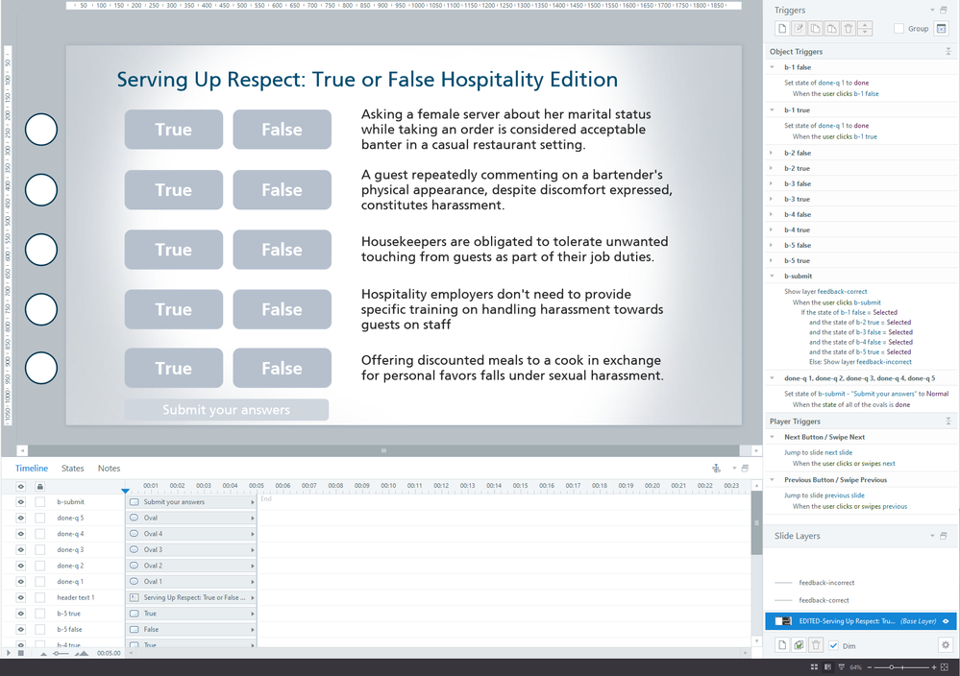Click the zoom in plus button

coord(934,666)
